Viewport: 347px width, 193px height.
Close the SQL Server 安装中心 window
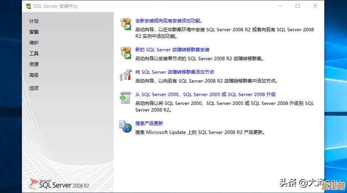pos(315,6)
